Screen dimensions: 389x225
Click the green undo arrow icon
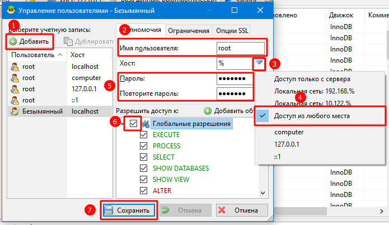pos(165,210)
